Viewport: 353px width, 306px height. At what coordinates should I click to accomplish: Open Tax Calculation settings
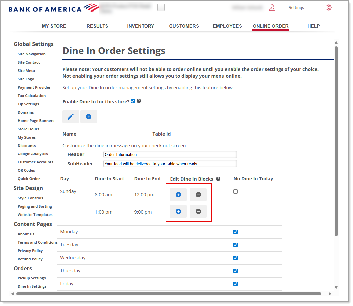31,95
